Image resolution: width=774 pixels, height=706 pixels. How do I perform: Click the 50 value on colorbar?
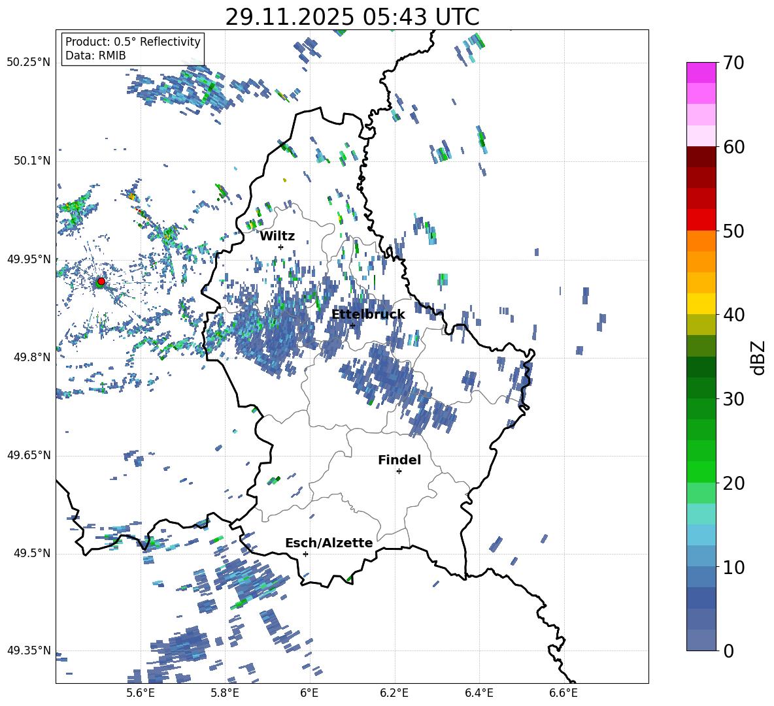click(733, 231)
